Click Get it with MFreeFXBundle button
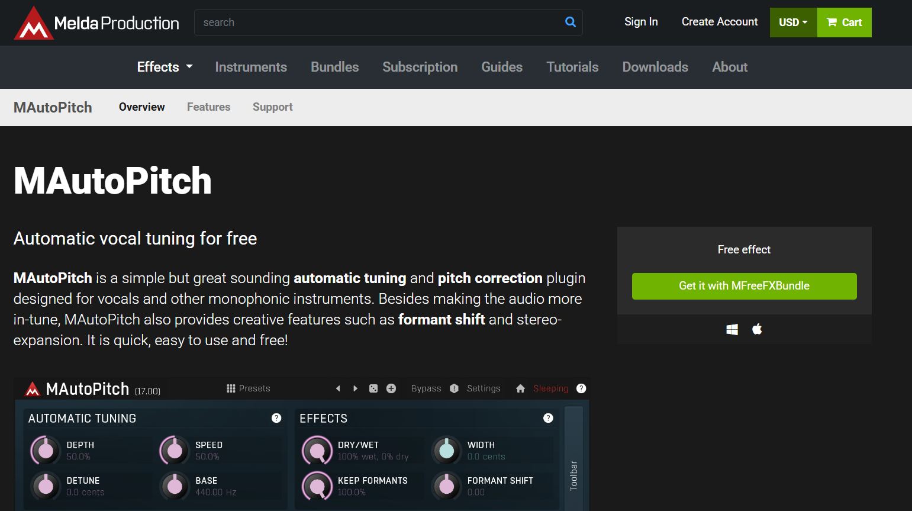912x511 pixels. (745, 286)
